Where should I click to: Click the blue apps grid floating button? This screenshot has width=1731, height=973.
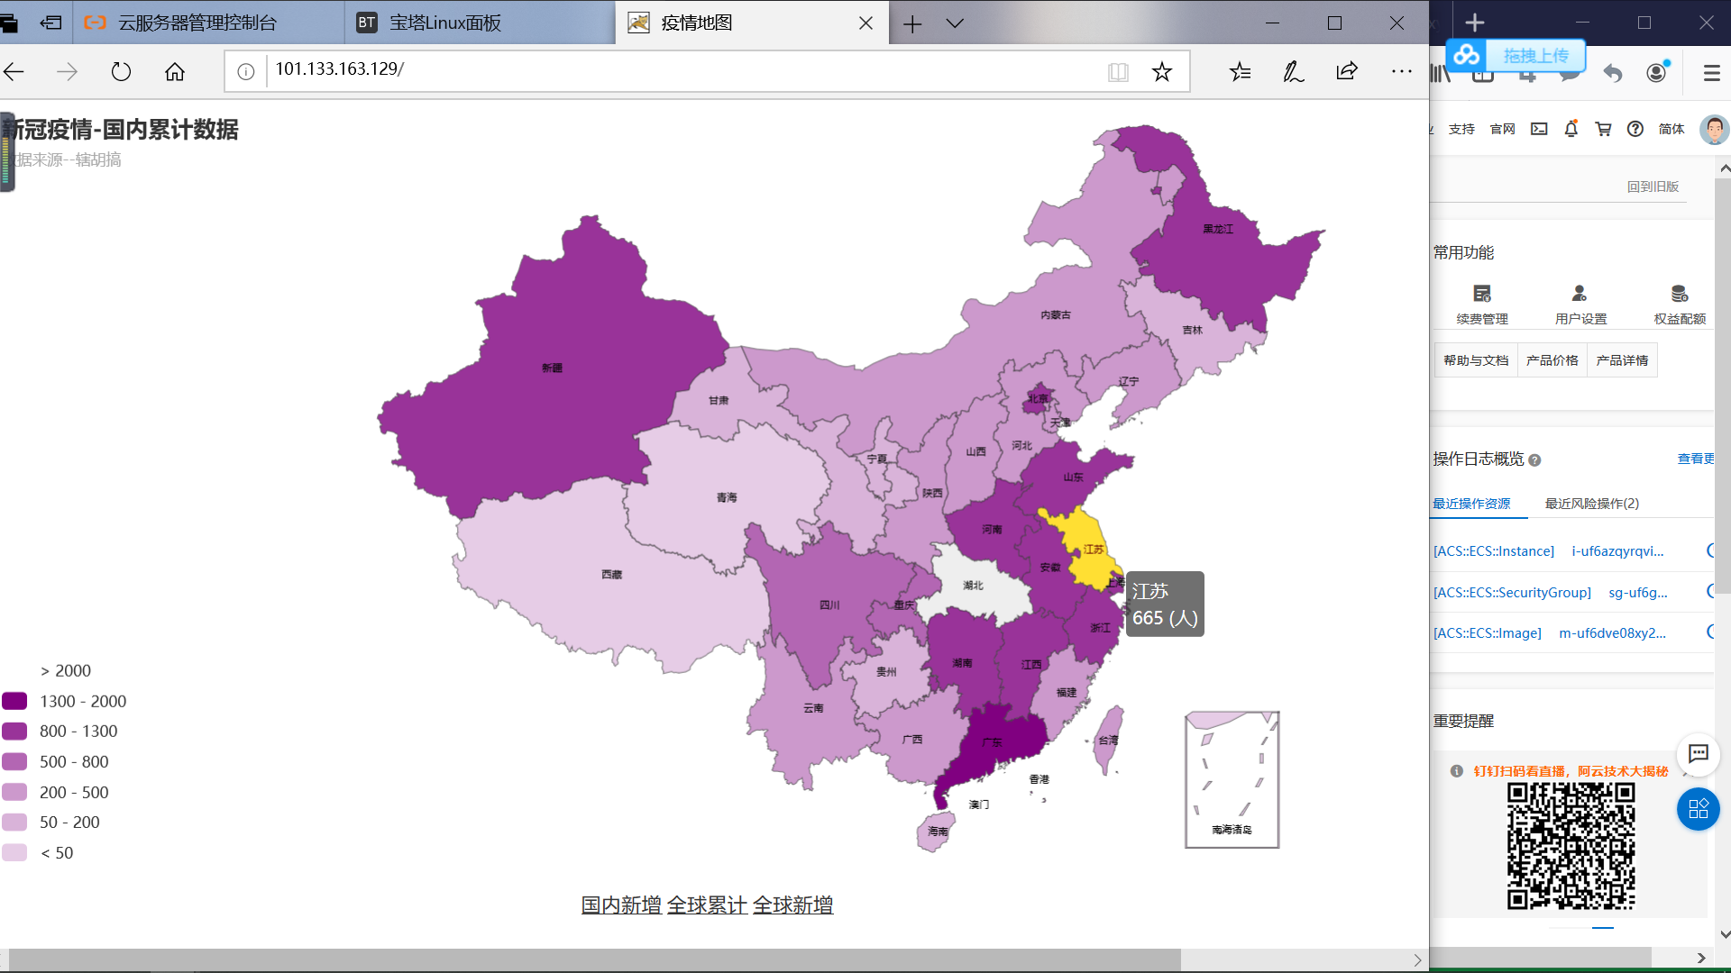tap(1698, 808)
